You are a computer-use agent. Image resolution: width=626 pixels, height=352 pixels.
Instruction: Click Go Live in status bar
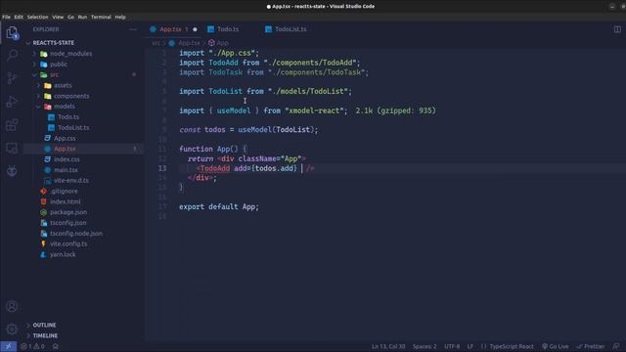[x=555, y=346]
